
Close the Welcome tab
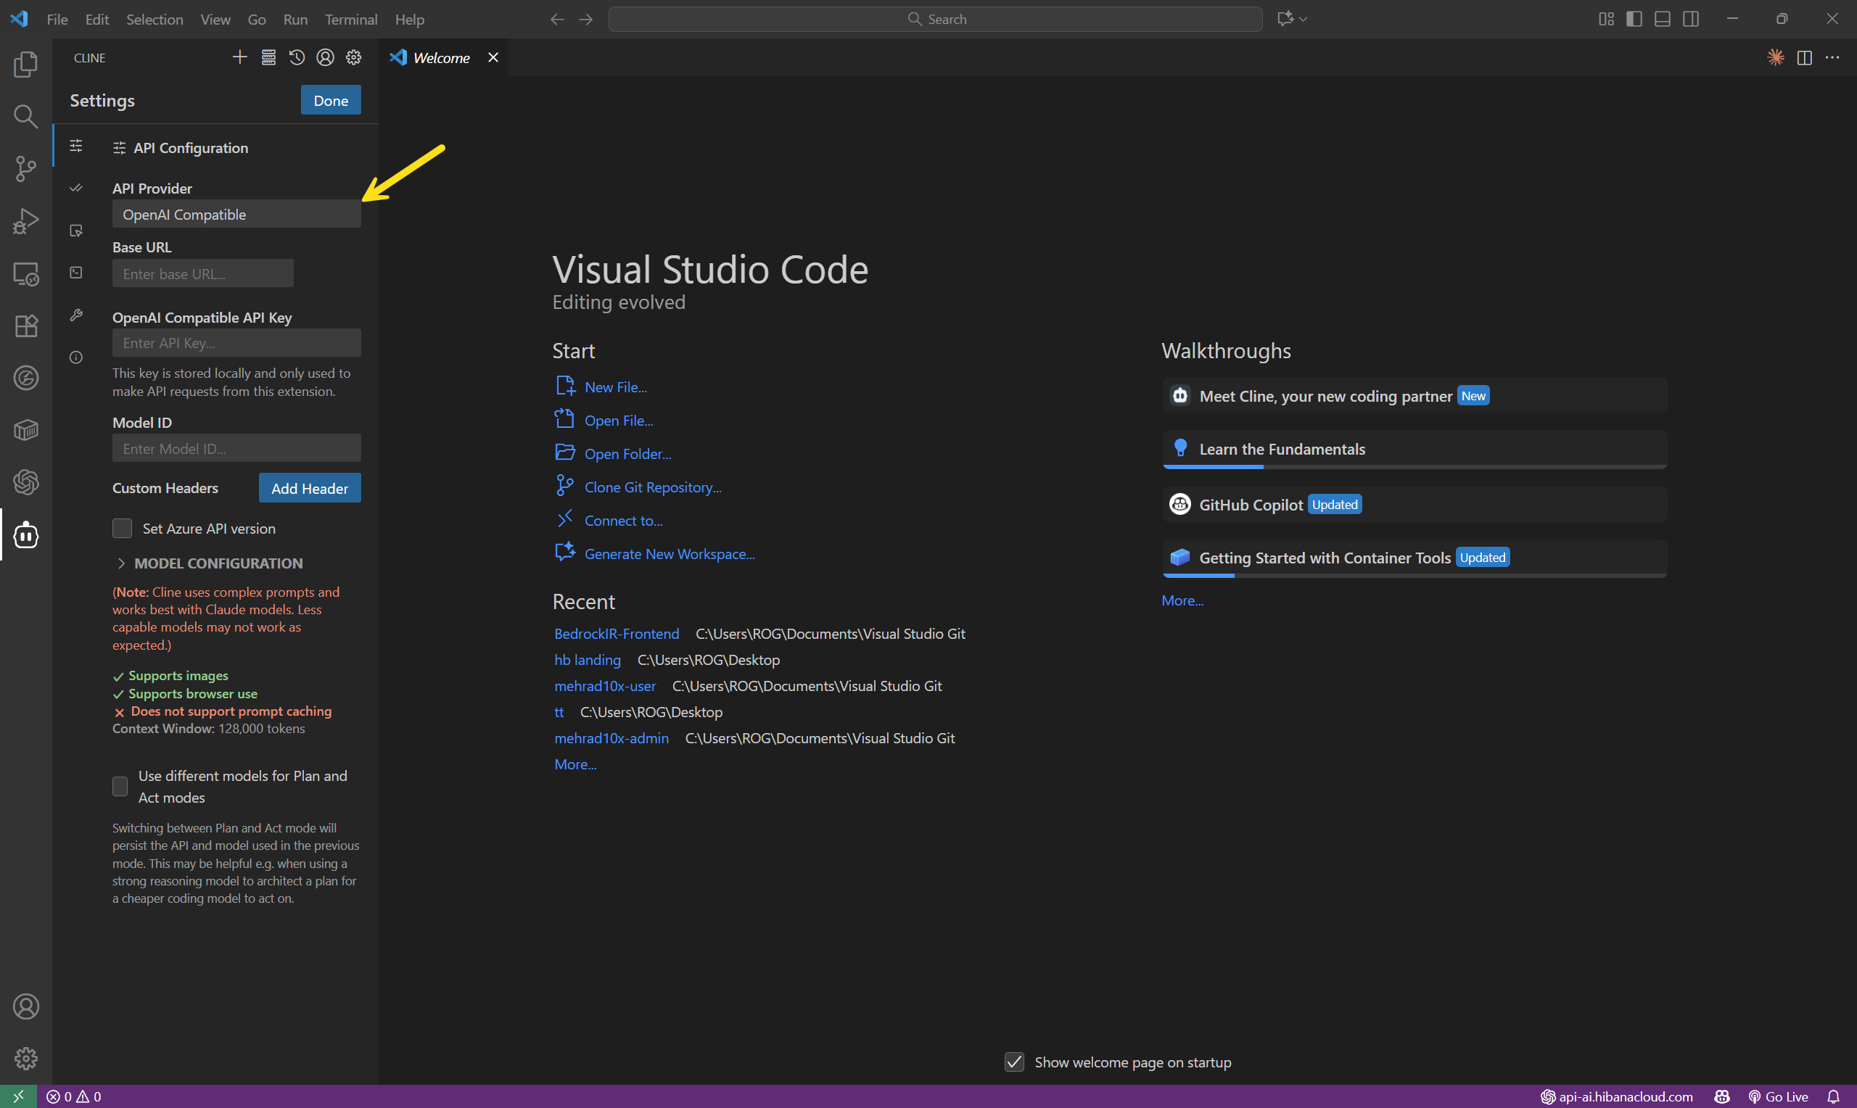493,57
